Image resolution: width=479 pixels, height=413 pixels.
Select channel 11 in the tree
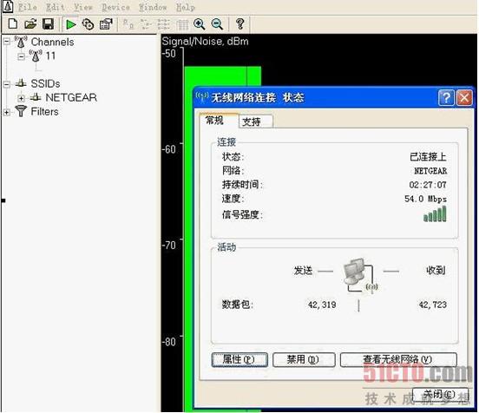50,56
